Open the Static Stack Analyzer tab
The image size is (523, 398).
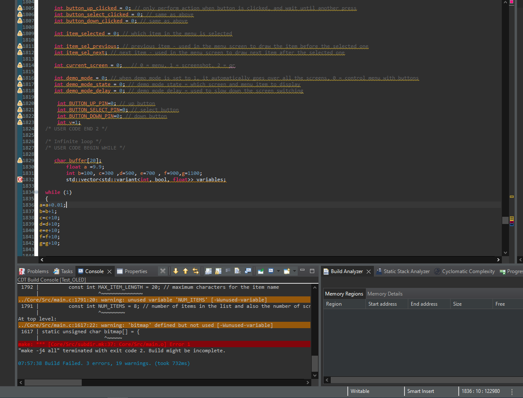(403, 271)
